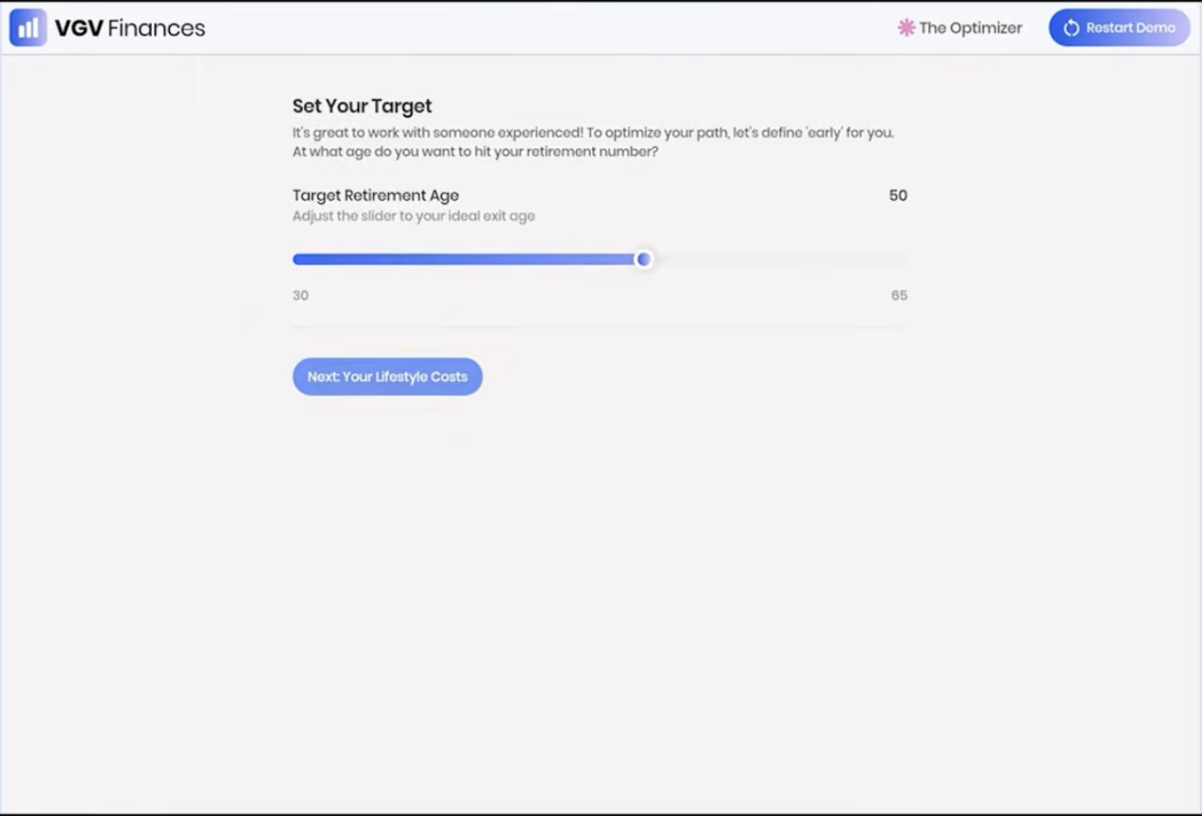Click the slider maximum label 65
1202x816 pixels.
point(899,295)
